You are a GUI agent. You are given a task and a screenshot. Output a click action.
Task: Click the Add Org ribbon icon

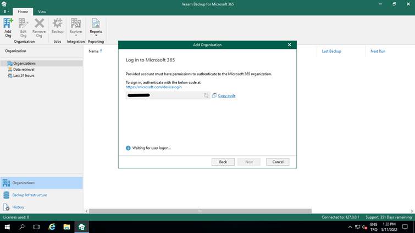[x=8, y=27]
